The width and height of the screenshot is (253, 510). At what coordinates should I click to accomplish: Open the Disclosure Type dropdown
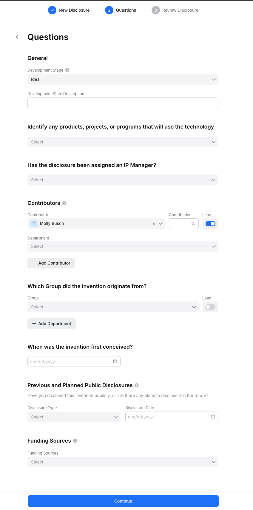tap(74, 417)
